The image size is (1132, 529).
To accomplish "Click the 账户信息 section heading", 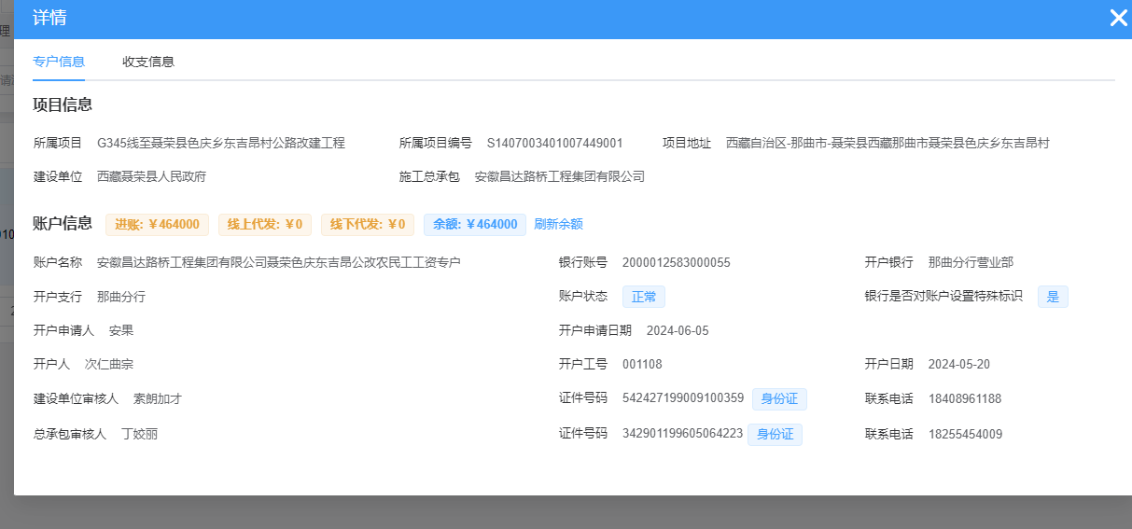I will click(63, 223).
